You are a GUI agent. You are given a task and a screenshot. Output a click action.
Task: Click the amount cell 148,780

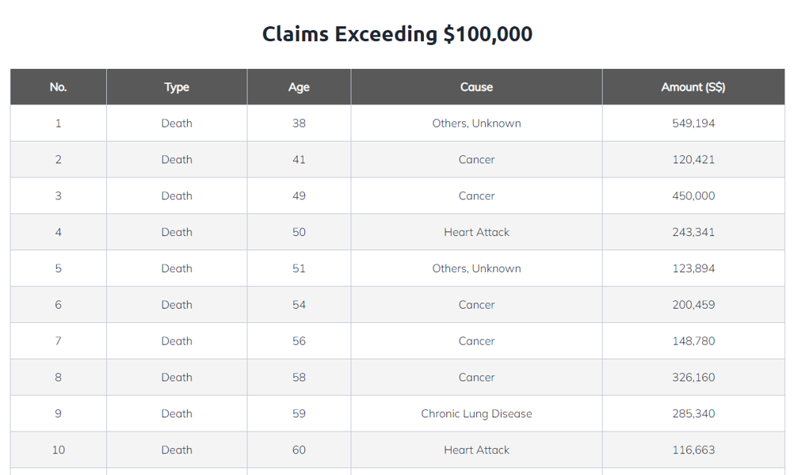[693, 341]
